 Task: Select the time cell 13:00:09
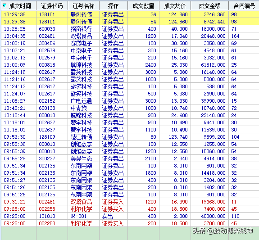[x=15, y=65]
